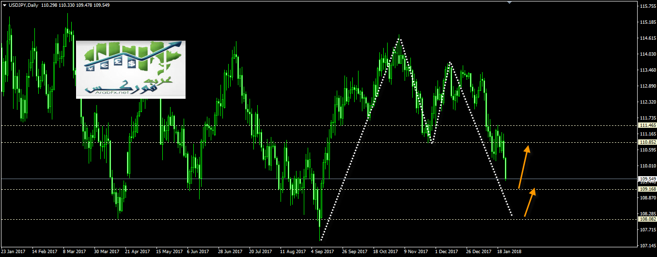The height and width of the screenshot is (257, 657).
Task: Click the 23 Jan 2017 date label
Action: pos(13,252)
